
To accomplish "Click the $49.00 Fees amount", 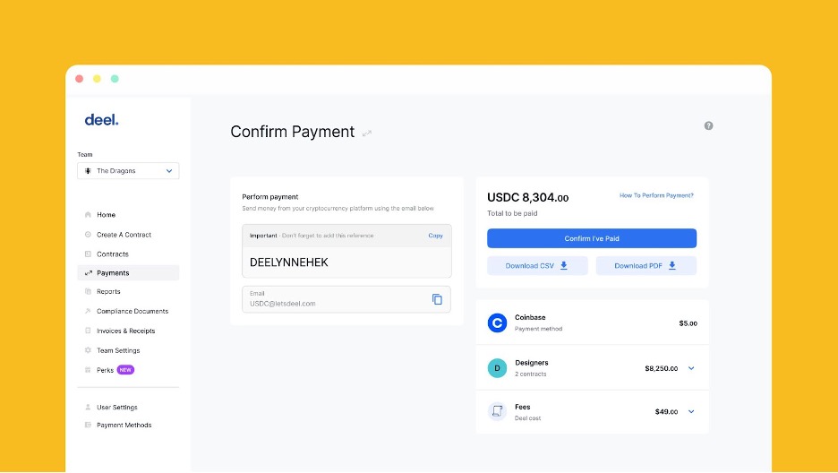I will [x=666, y=411].
